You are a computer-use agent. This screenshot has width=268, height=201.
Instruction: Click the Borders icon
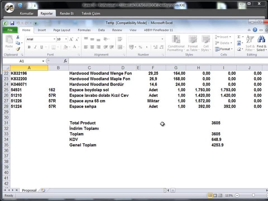tap(54, 47)
